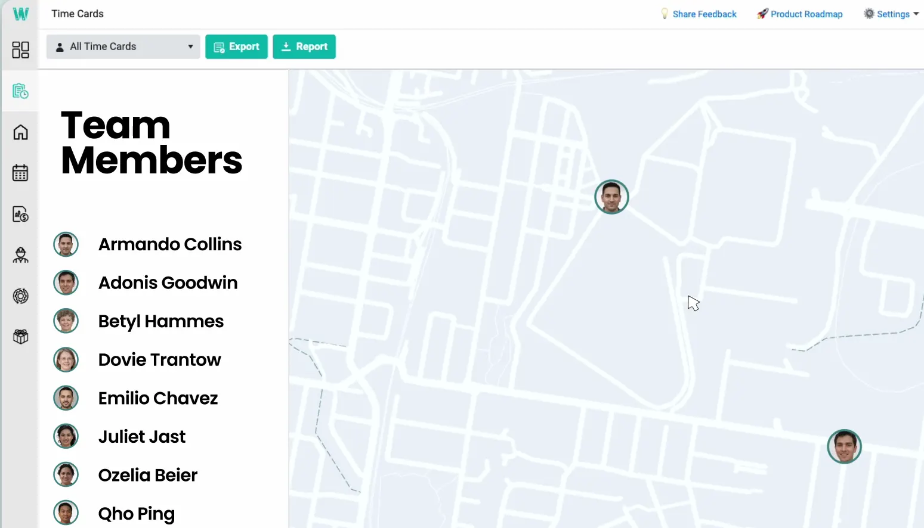This screenshot has height=528, width=924.
Task: Open the gift box sidebar icon
Action: point(20,337)
